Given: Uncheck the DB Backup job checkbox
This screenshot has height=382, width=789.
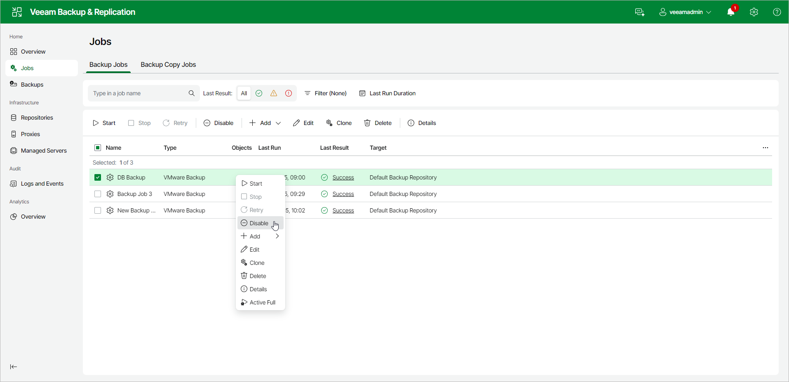Looking at the screenshot, I should (x=98, y=177).
